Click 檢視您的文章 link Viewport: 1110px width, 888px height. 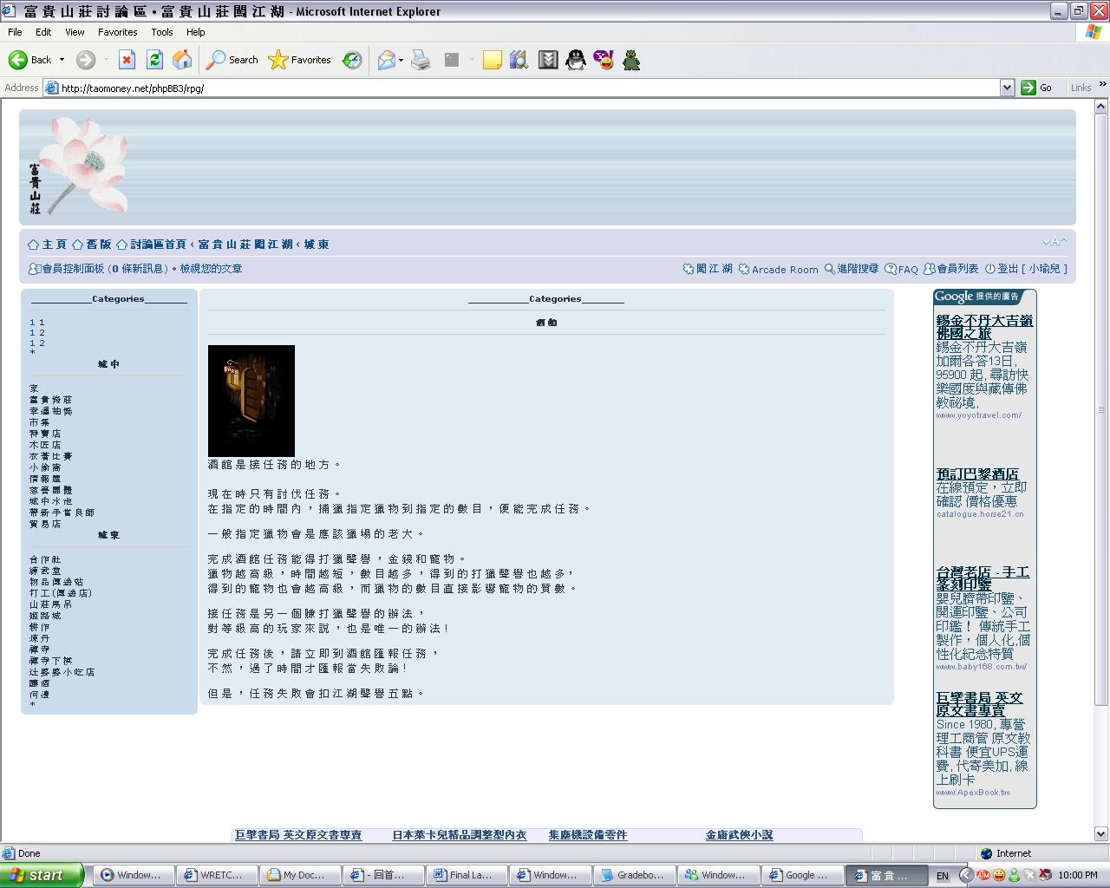[211, 269]
